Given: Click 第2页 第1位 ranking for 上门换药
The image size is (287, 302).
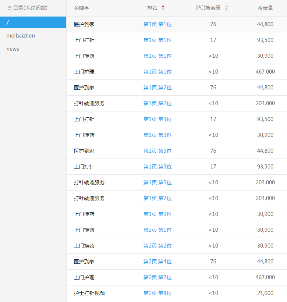Looking at the screenshot, I should coord(157,230).
